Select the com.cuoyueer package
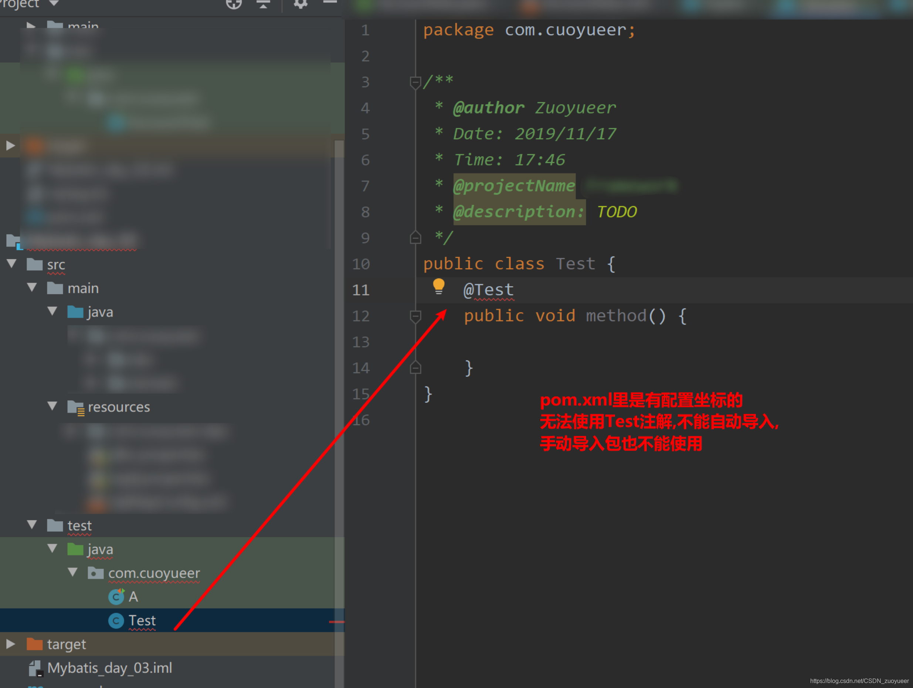 click(x=154, y=573)
